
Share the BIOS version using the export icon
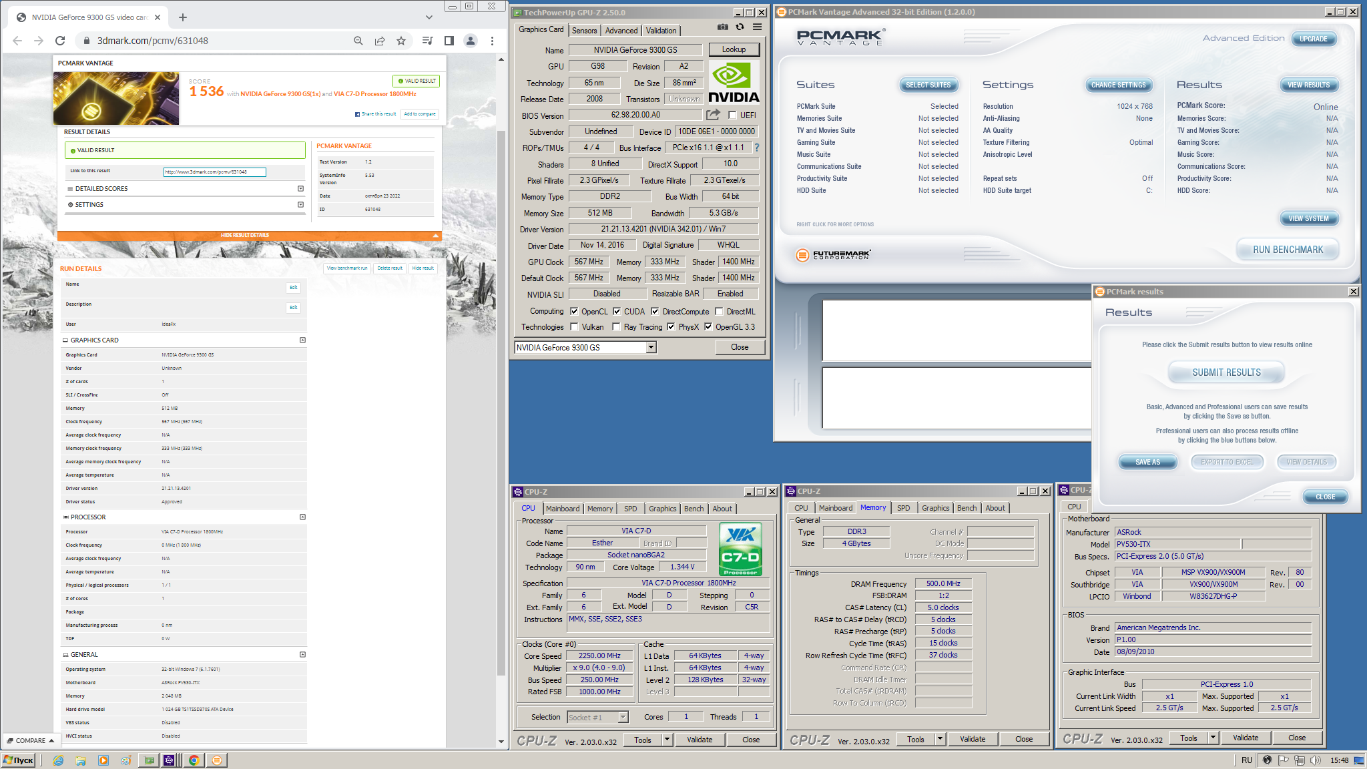point(714,115)
